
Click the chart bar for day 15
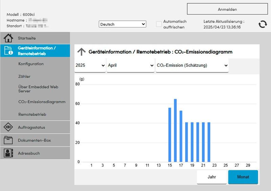click(x=170, y=135)
